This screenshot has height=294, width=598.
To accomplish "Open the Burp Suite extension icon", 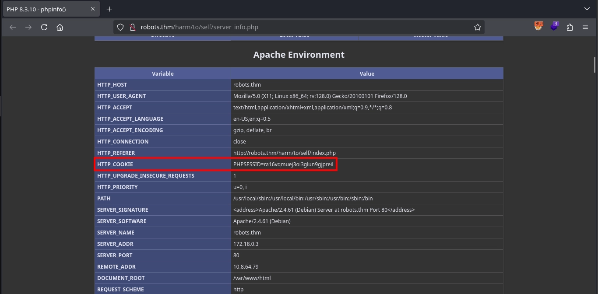I will [x=538, y=27].
